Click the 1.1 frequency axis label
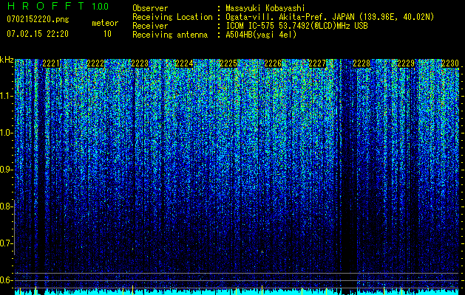This screenshot has width=465, height=295. coord(6,96)
